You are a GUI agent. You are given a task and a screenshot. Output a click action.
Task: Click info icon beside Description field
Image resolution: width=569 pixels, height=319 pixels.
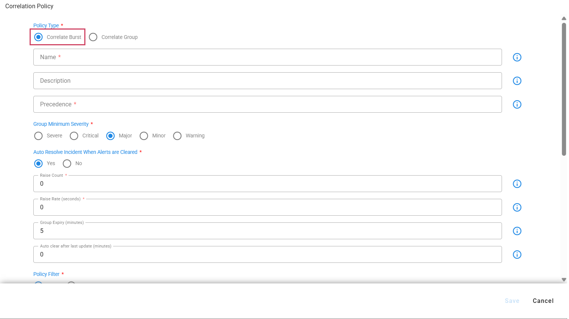(x=517, y=81)
